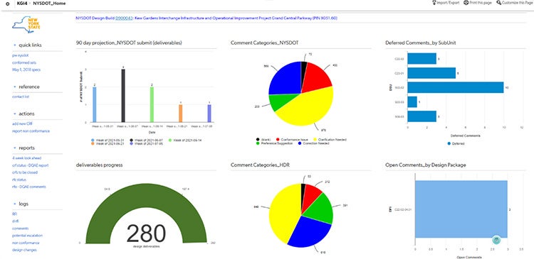The image size is (534, 259).
Task: Open the RFI log
Action: (x=15, y=214)
